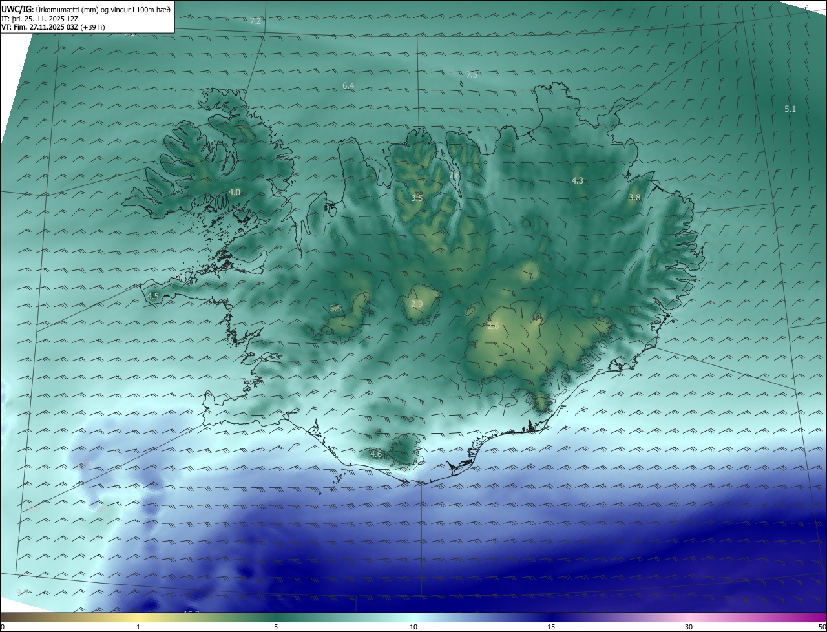The height and width of the screenshot is (632, 827).
Task: Click the initial time line 'IT: þri. 25. 11. 2025 12Z'
Action: 40,19
